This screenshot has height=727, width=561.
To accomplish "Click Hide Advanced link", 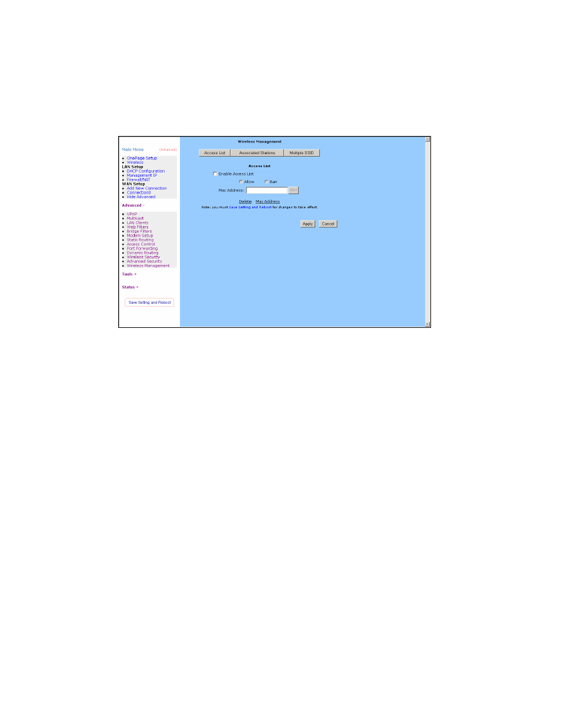I will [141, 197].
